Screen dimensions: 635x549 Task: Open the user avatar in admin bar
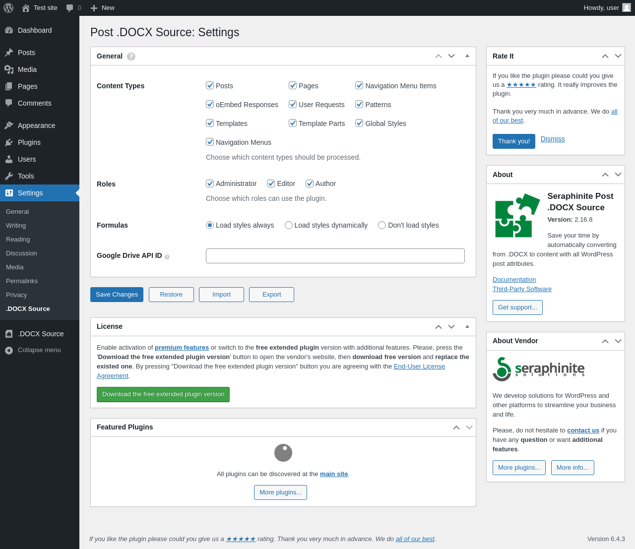(627, 7)
